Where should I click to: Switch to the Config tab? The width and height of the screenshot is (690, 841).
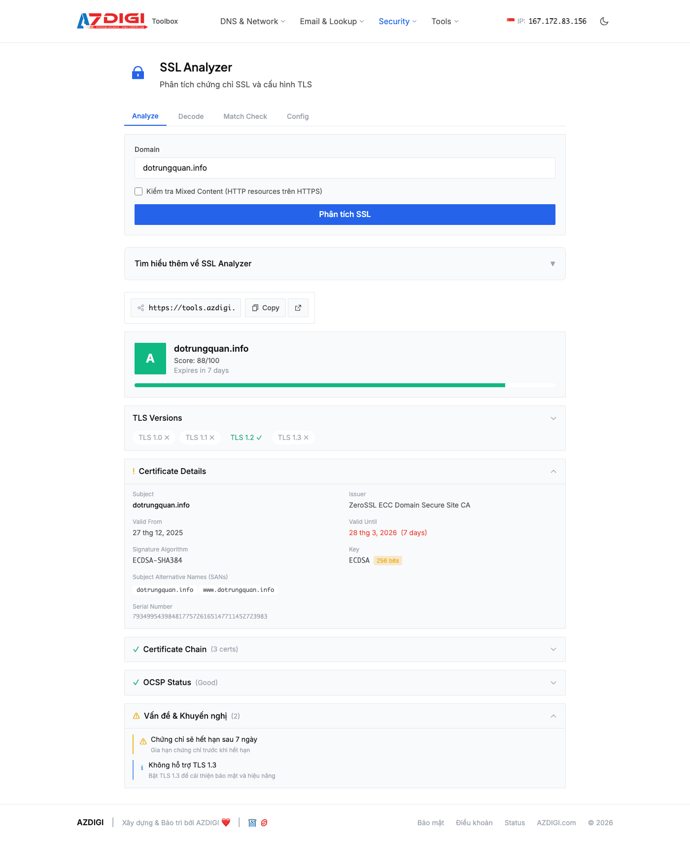[298, 117]
